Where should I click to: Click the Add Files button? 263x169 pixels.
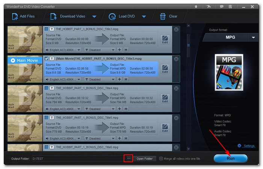pyautogui.click(x=23, y=17)
